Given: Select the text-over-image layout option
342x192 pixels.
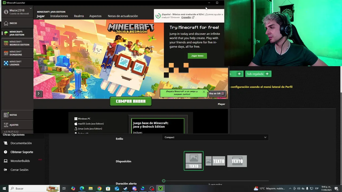Looking at the screenshot, I should [x=237, y=161].
